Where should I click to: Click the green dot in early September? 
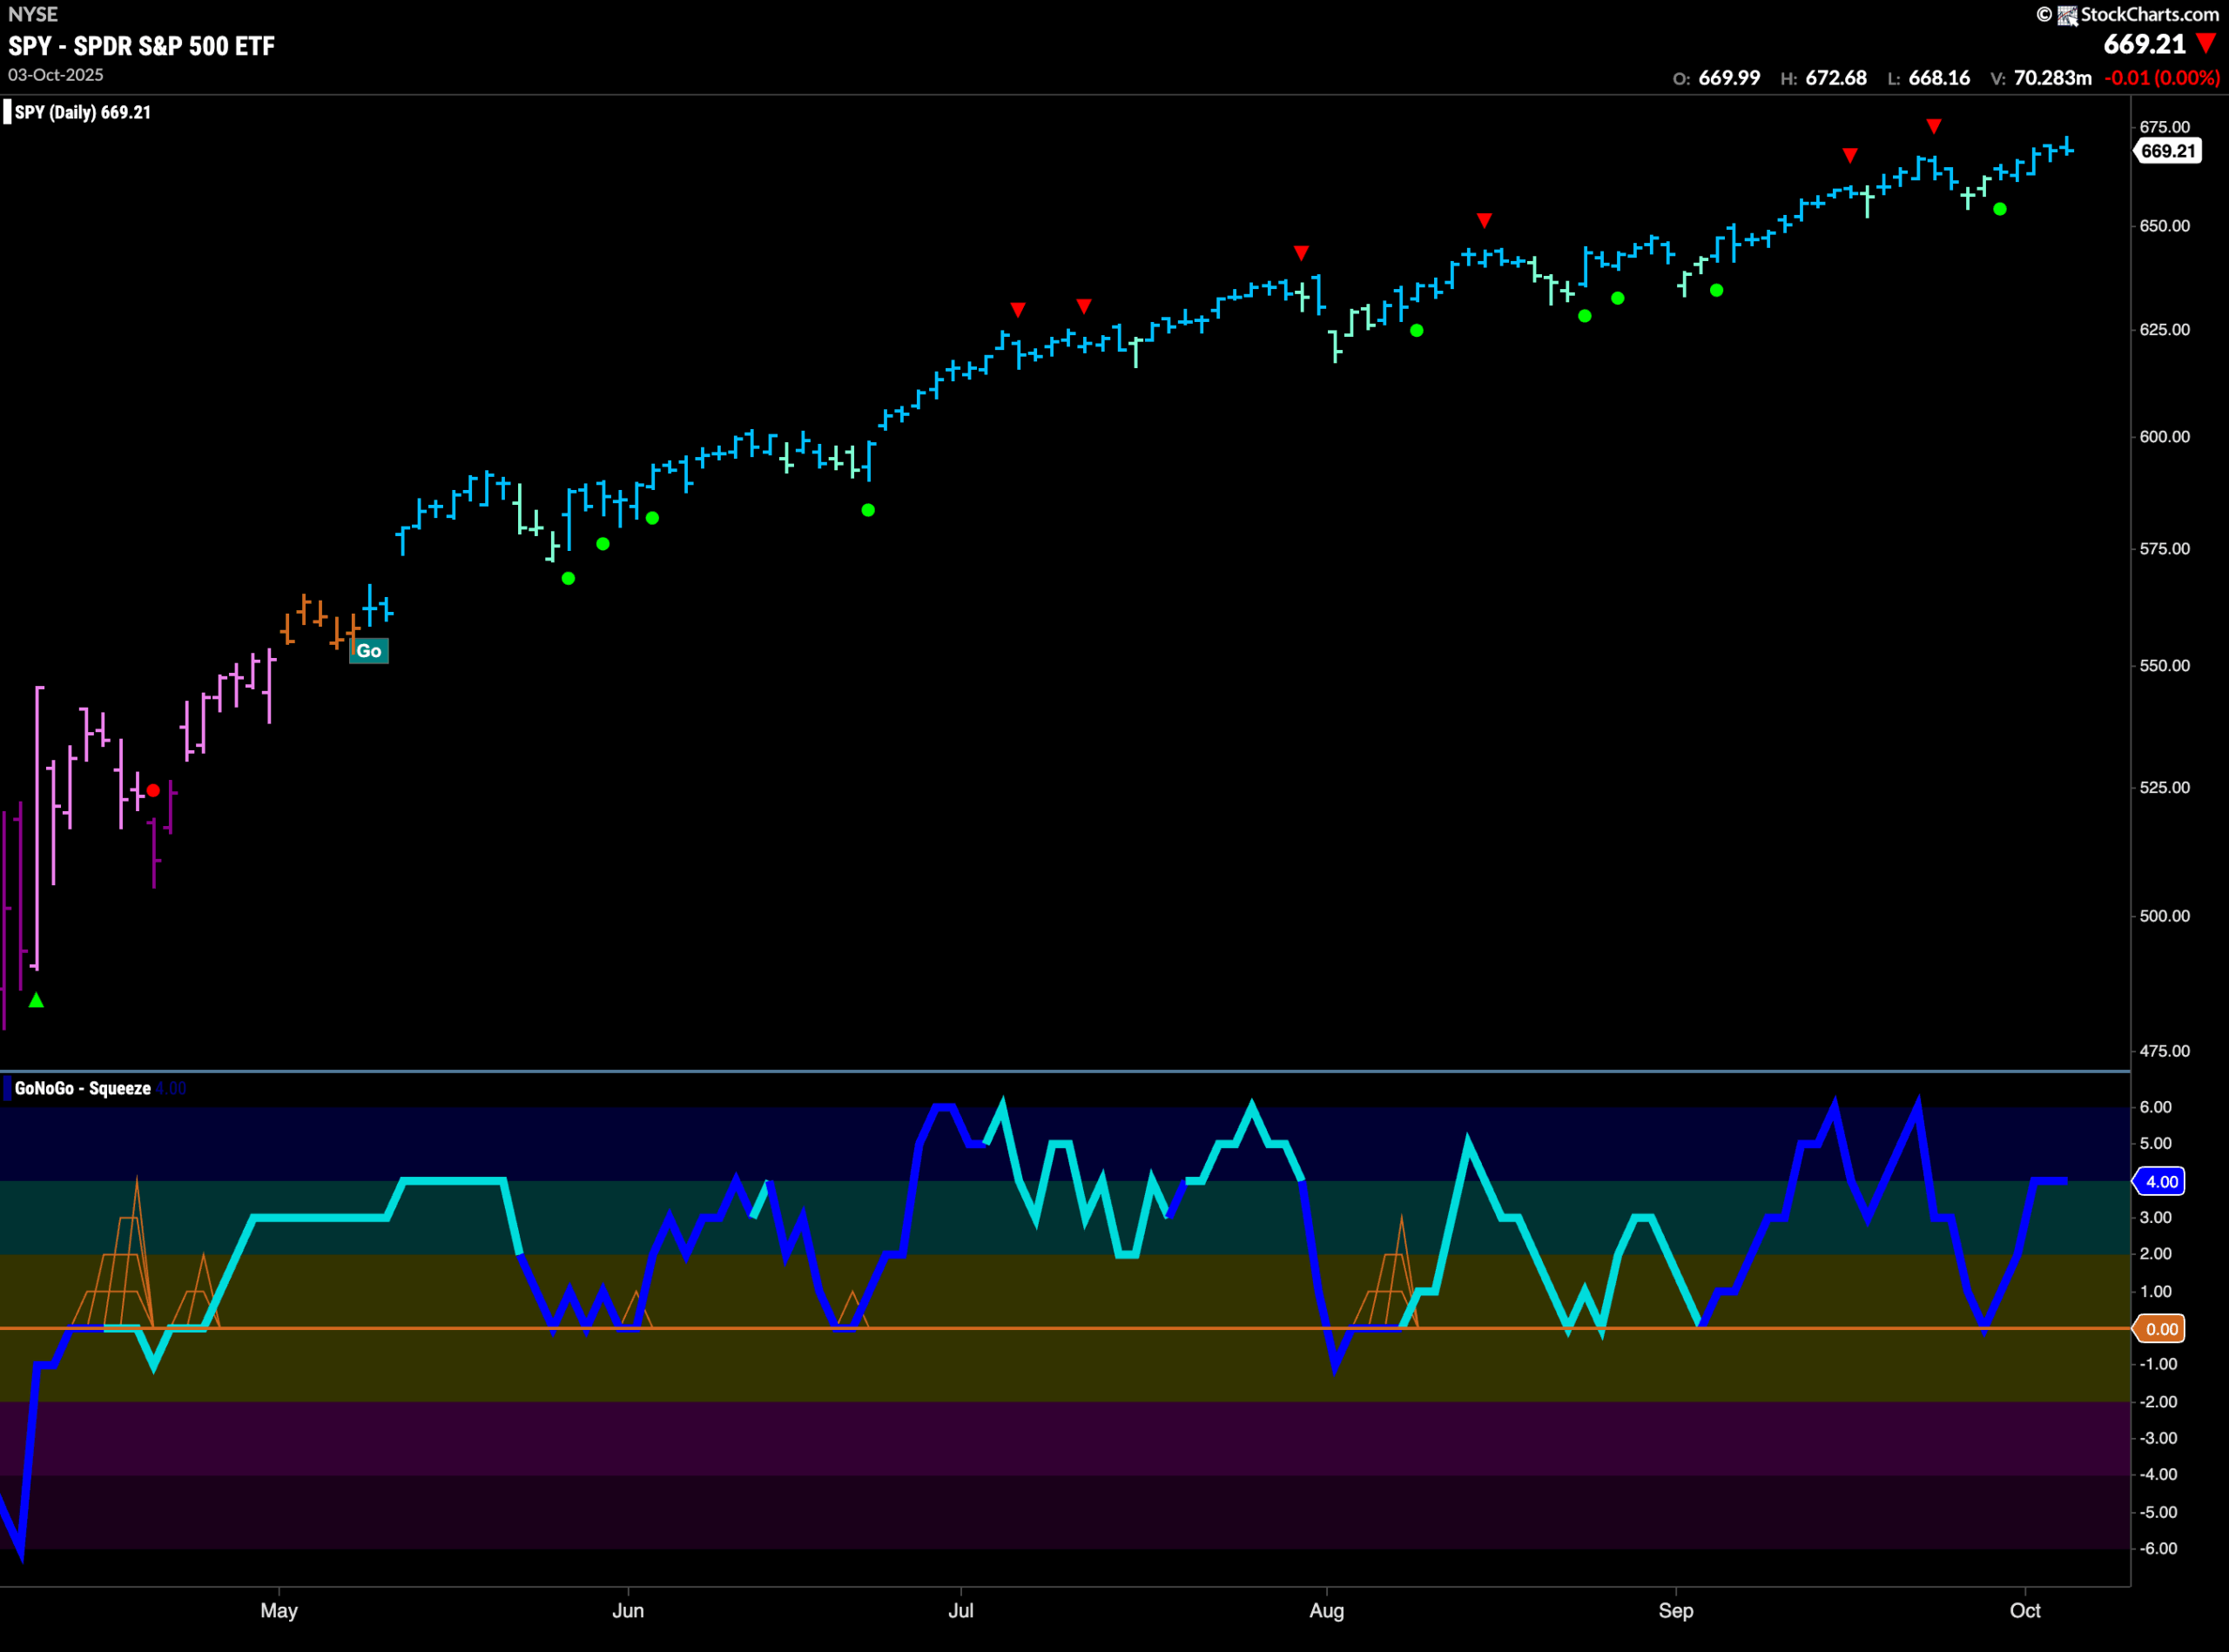(1717, 291)
